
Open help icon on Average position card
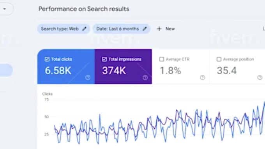pos(260,77)
